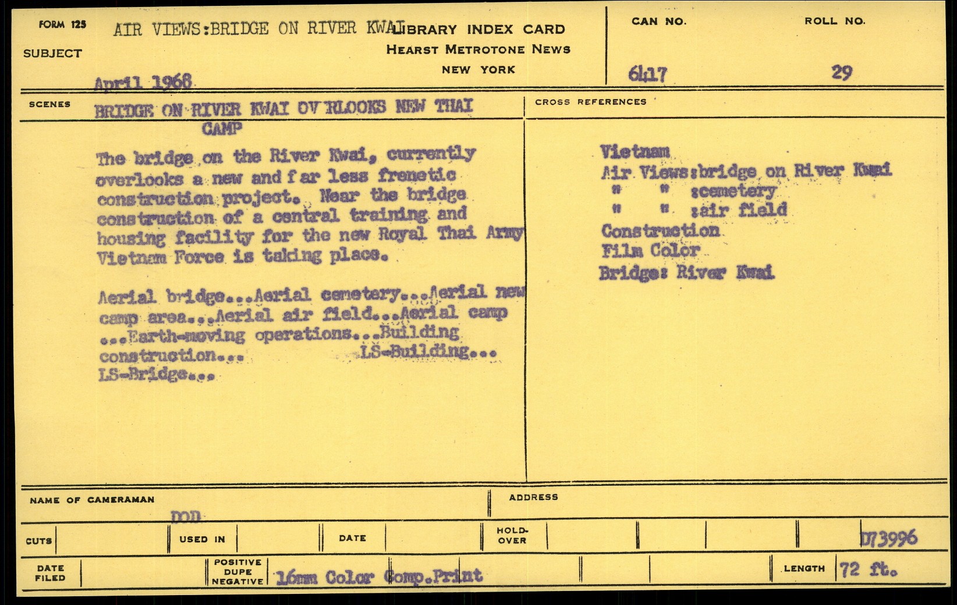
Task: Click can number 6417
Action: 647,74
